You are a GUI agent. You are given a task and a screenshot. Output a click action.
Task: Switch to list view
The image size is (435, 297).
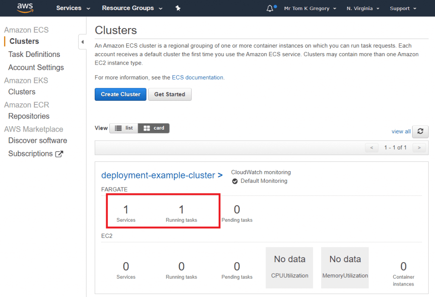[124, 128]
